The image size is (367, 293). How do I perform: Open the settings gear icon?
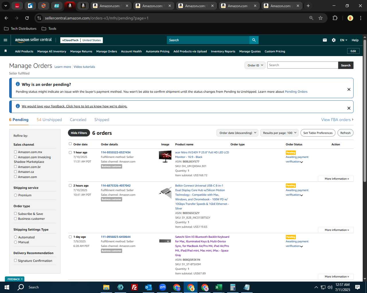tap(334, 40)
